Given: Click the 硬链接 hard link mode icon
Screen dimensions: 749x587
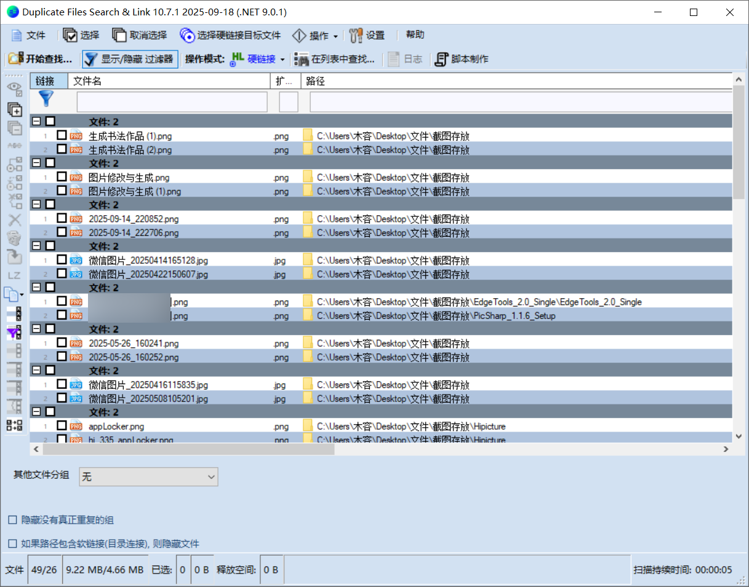Looking at the screenshot, I should coord(238,59).
